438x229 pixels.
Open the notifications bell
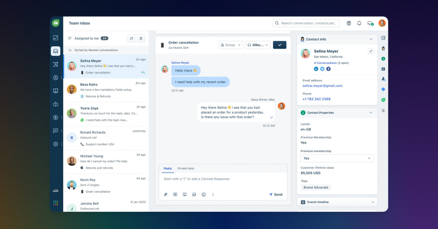(359, 23)
